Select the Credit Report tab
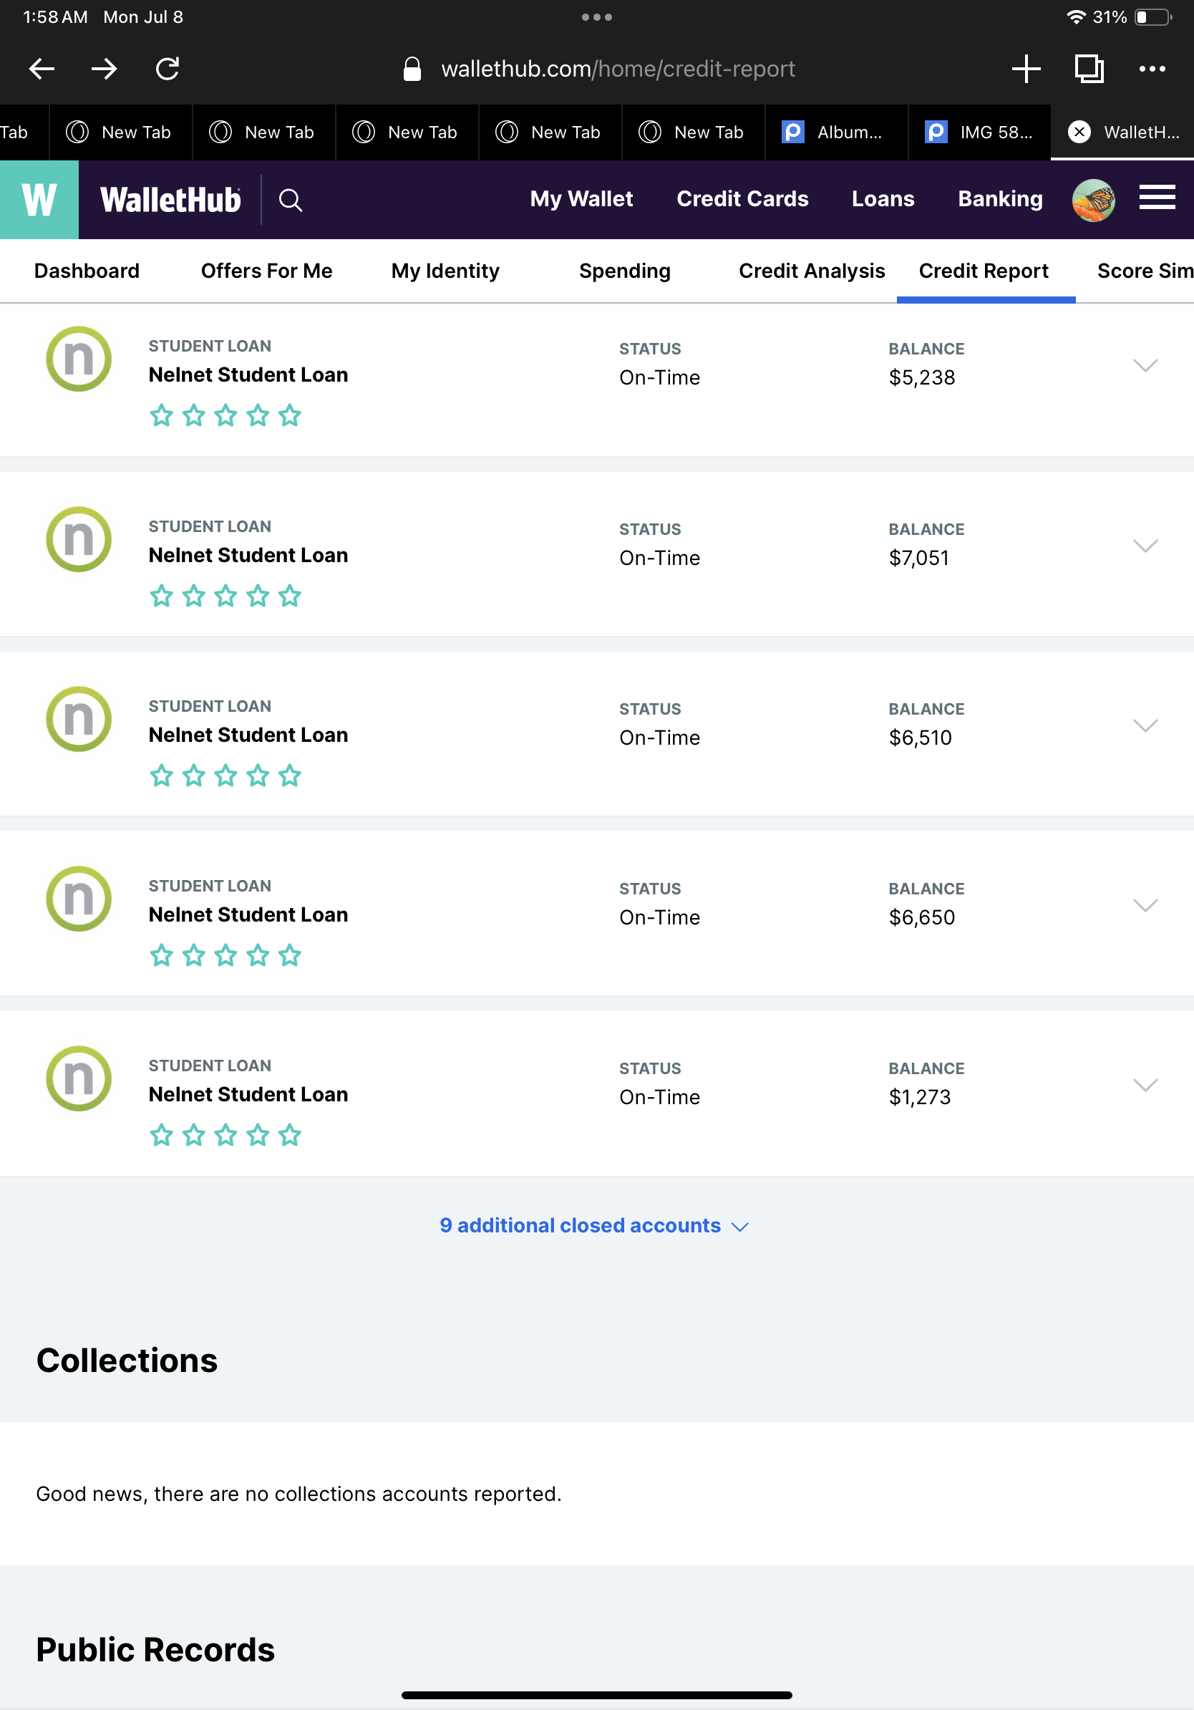This screenshot has width=1194, height=1710. point(984,271)
